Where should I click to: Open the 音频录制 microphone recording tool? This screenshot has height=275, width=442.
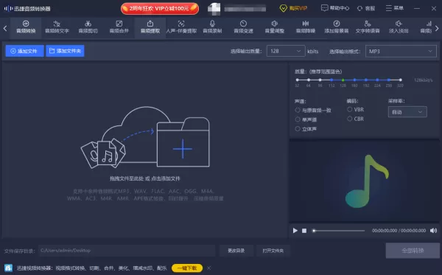coord(212,27)
